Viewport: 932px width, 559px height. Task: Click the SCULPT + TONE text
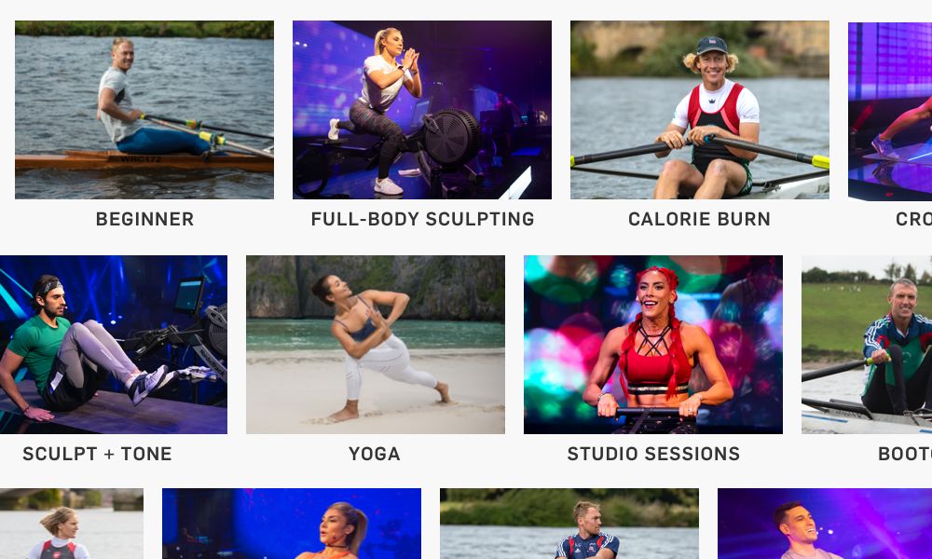(97, 454)
